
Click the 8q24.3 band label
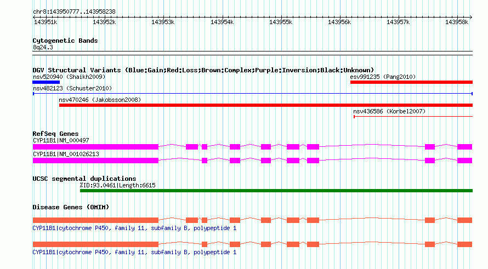point(43,47)
